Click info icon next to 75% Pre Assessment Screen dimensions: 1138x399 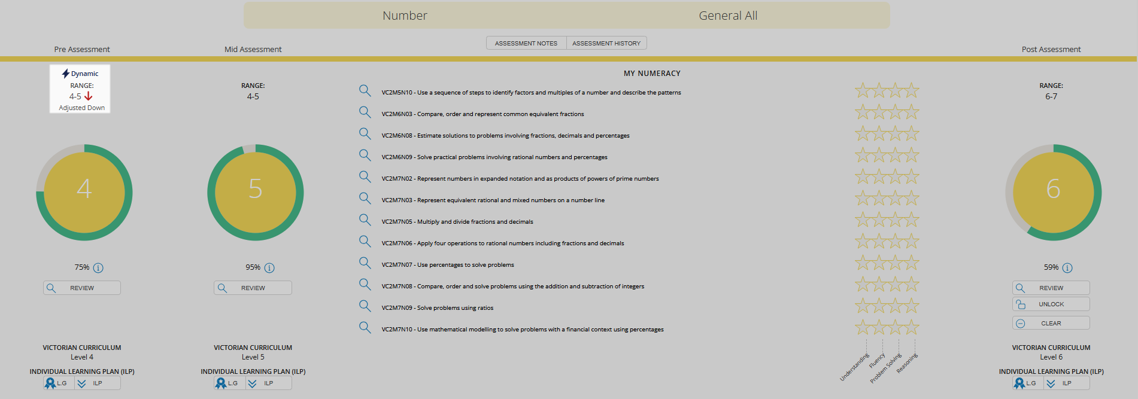point(98,268)
